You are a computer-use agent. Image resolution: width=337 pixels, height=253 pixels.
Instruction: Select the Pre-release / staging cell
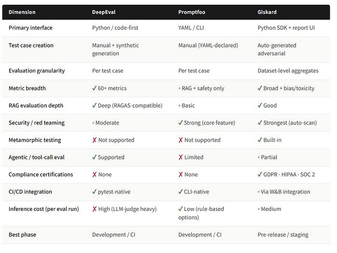[283, 235]
